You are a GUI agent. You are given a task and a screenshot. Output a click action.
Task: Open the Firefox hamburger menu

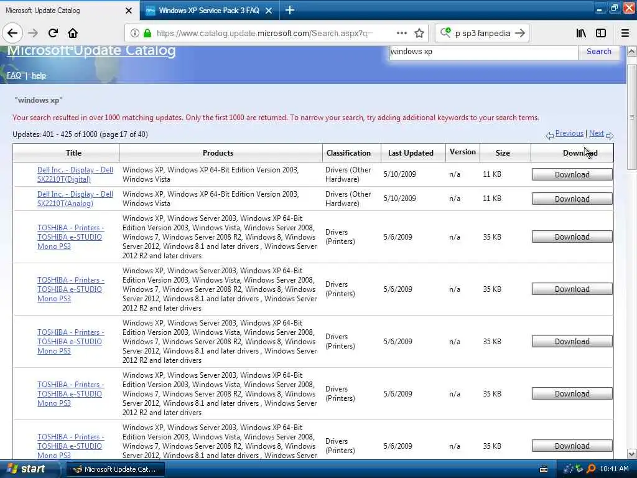625,33
